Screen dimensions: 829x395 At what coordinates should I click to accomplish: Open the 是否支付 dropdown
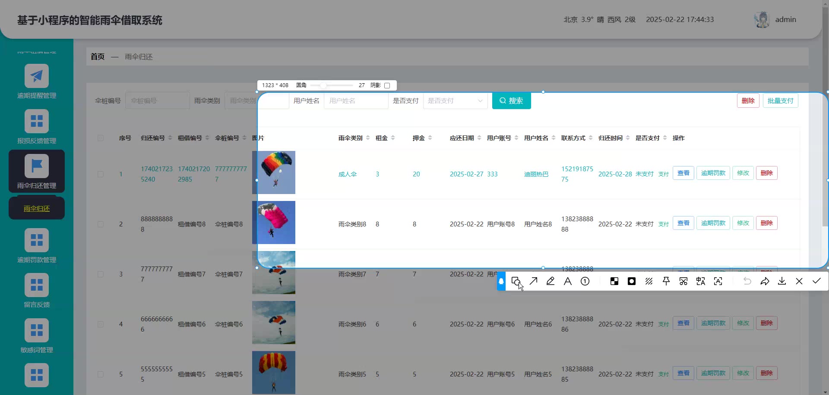pos(455,101)
